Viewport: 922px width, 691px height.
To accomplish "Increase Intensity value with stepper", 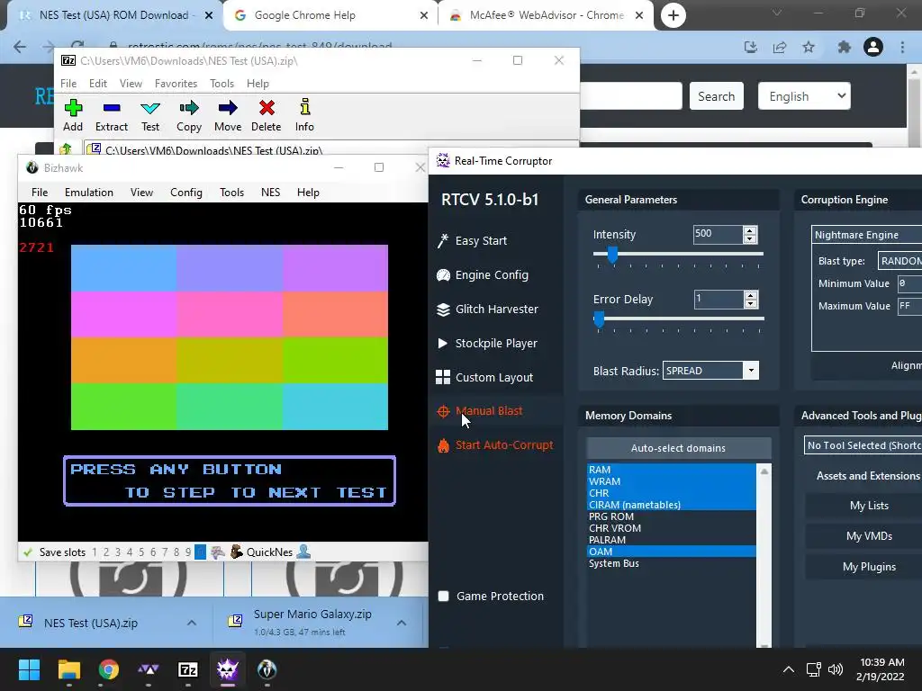I will [750, 230].
